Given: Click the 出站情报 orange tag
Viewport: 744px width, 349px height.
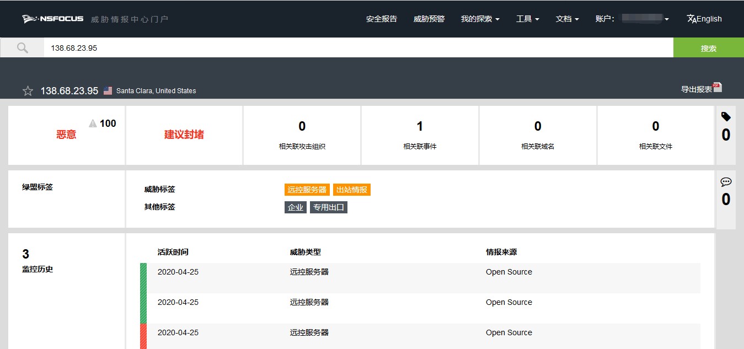Looking at the screenshot, I should coord(352,190).
